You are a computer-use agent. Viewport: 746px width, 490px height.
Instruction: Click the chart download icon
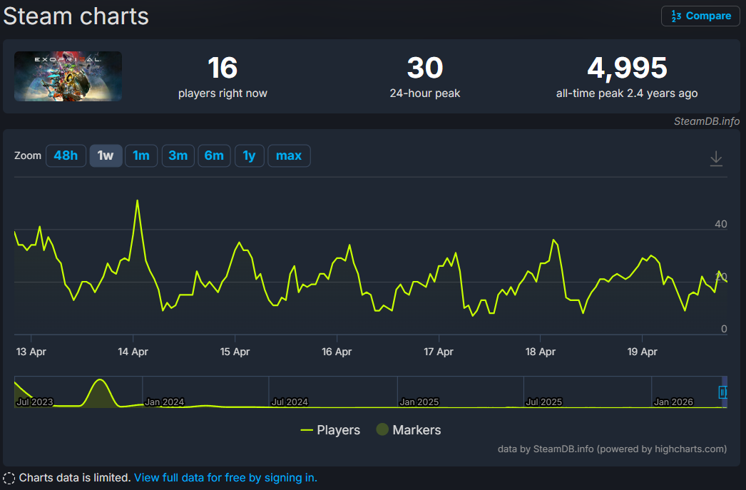(x=716, y=158)
